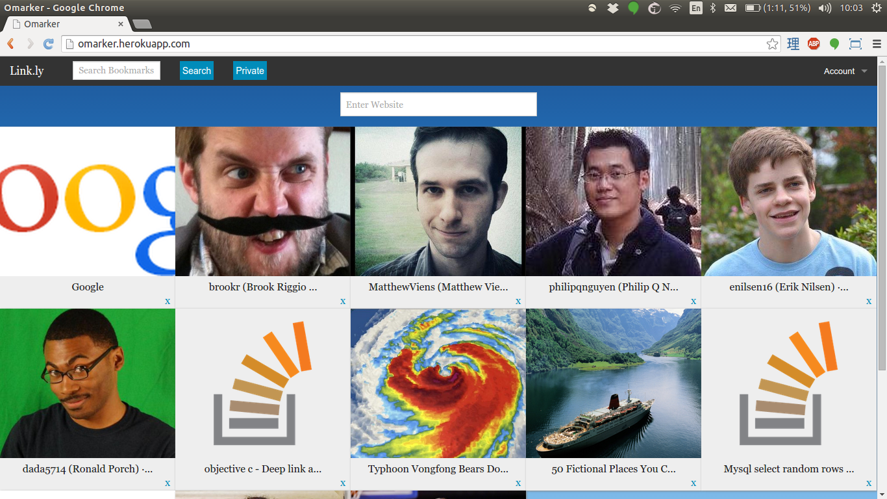
Task: Remove the 50 Fictional Places bookmark x
Action: point(693,483)
